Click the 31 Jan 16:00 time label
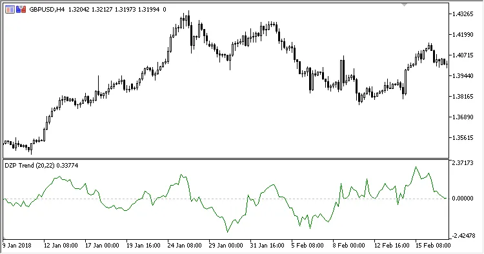This screenshot has width=484, height=254. point(267,246)
